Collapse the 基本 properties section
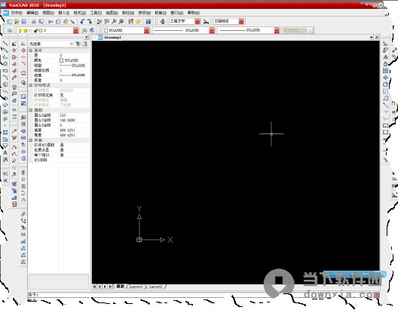 [31, 51]
